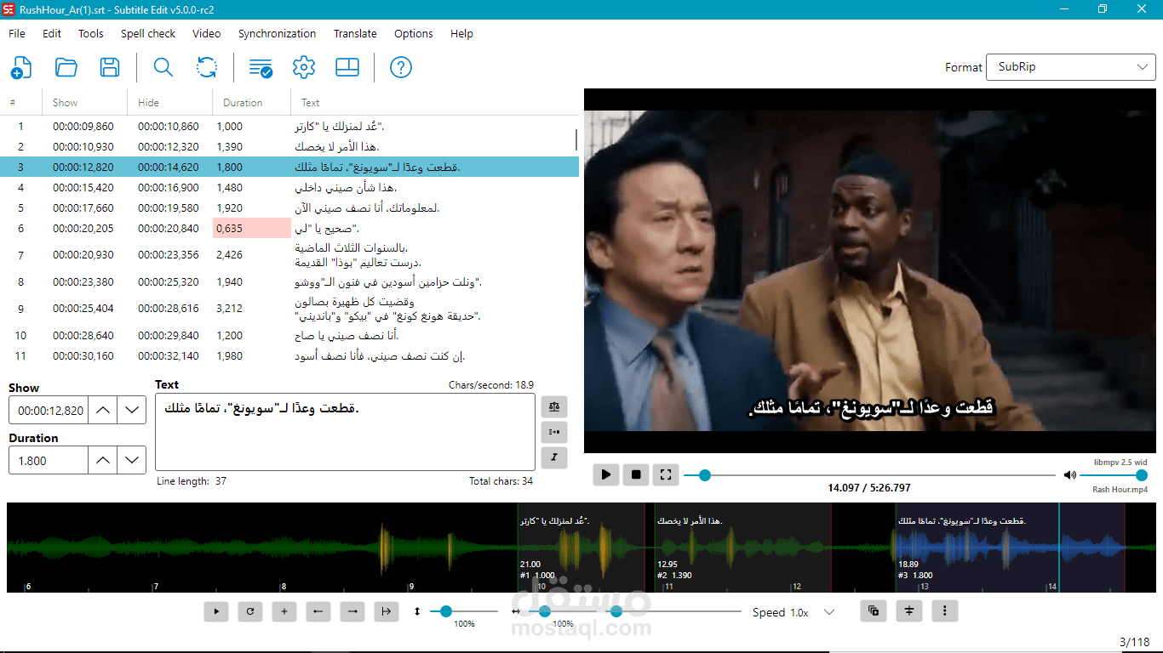Increase Duration with up arrow

[102, 460]
